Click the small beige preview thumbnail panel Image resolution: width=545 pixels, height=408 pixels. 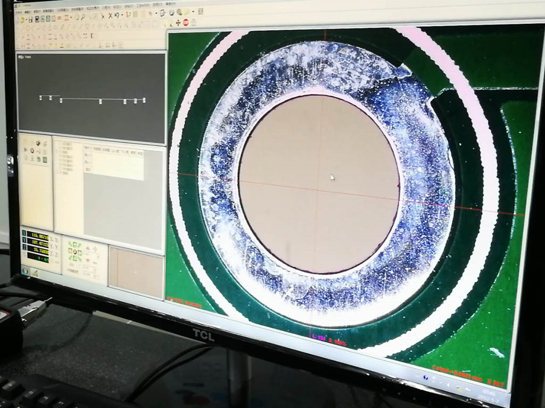pyautogui.click(x=136, y=273)
